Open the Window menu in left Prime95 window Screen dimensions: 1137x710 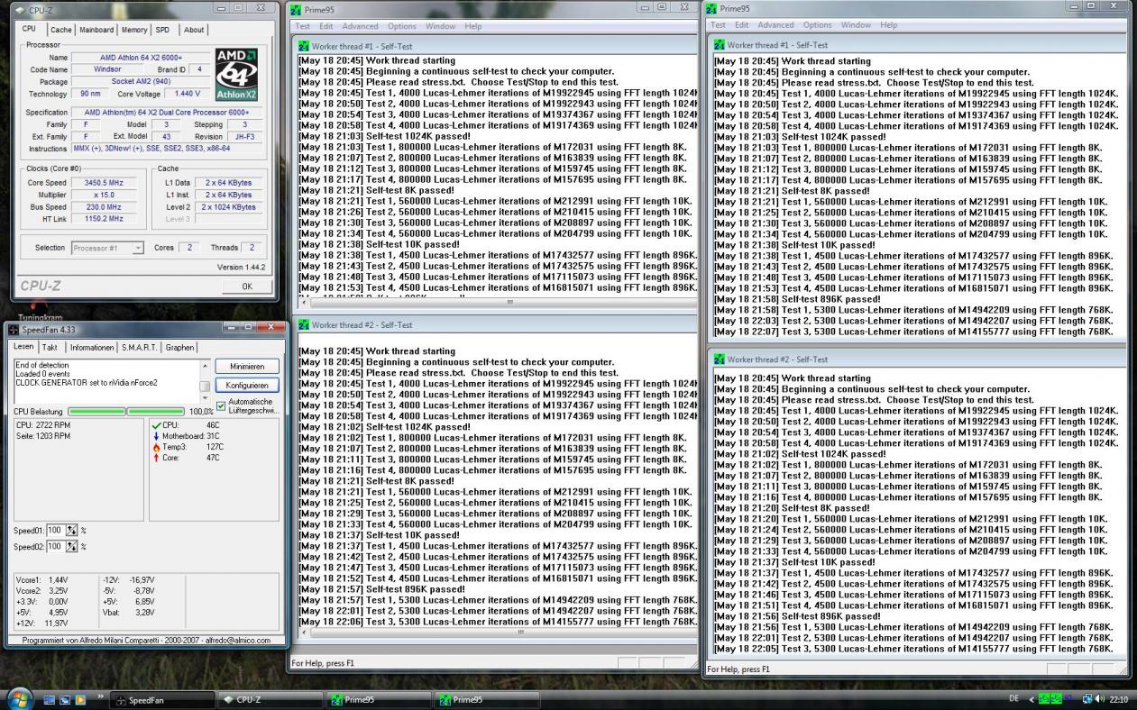440,27
